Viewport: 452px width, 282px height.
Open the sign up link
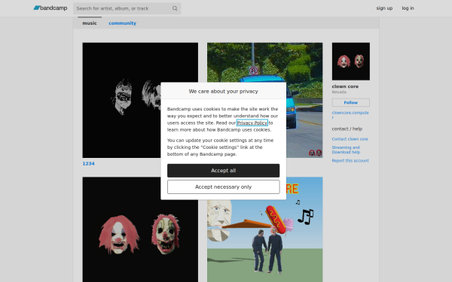(384, 8)
